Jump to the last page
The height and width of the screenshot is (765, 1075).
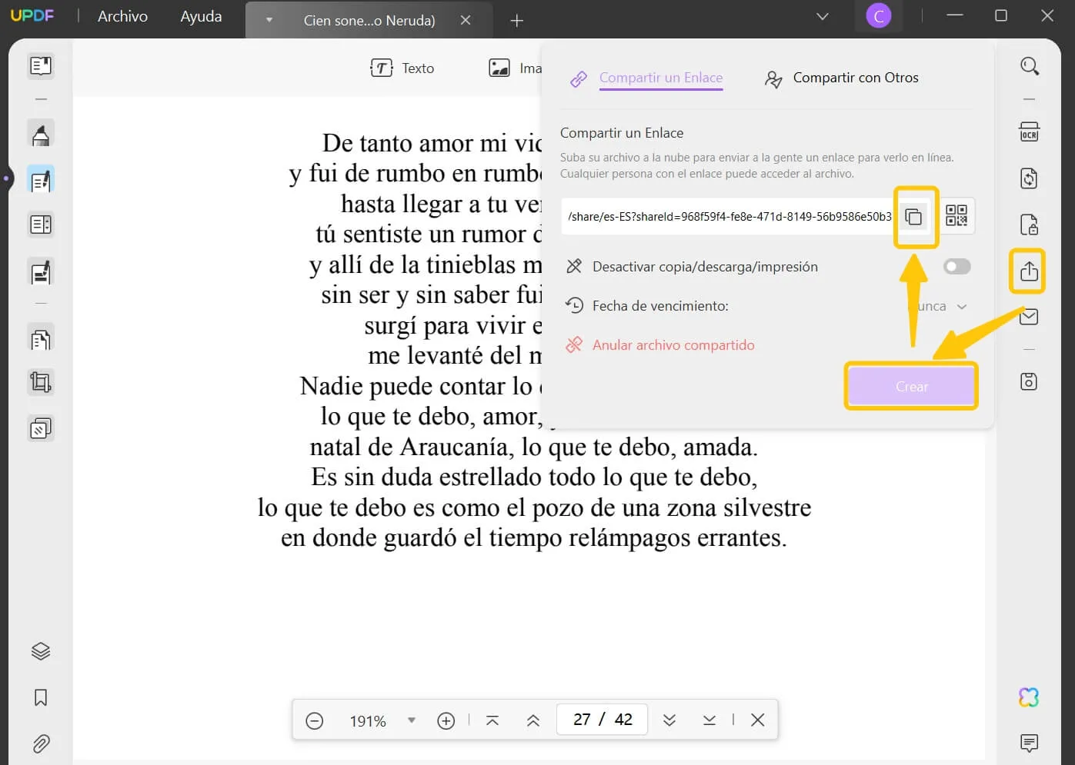point(709,720)
